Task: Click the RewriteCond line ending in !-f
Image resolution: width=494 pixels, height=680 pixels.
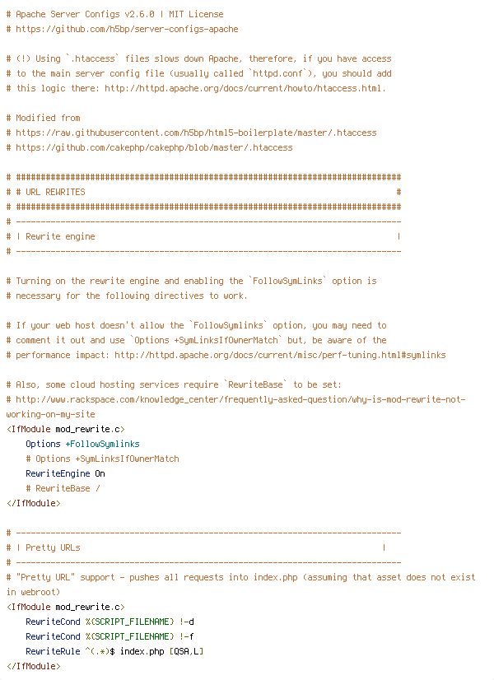Action: 110,636
